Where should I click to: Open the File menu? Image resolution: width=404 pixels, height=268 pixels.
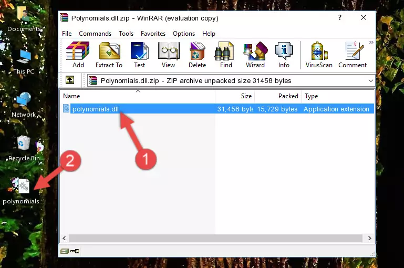coord(67,34)
